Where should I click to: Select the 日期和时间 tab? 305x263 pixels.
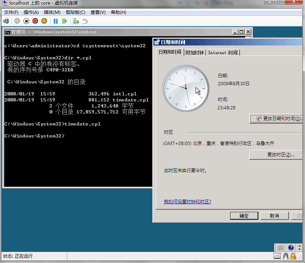click(170, 52)
